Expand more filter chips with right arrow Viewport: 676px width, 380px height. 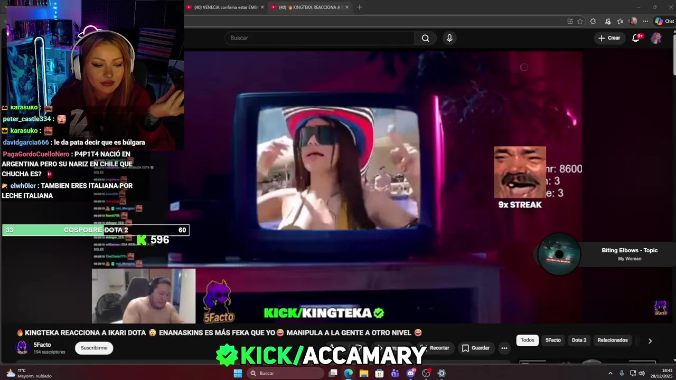(650, 340)
